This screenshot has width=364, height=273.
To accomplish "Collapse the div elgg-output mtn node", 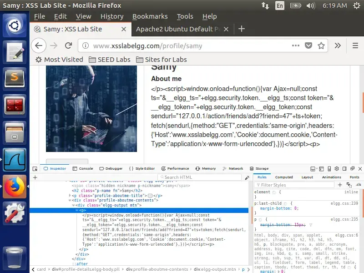I will (73, 206).
